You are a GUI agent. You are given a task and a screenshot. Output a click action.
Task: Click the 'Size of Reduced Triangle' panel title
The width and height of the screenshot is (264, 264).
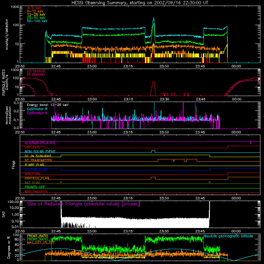(83, 204)
